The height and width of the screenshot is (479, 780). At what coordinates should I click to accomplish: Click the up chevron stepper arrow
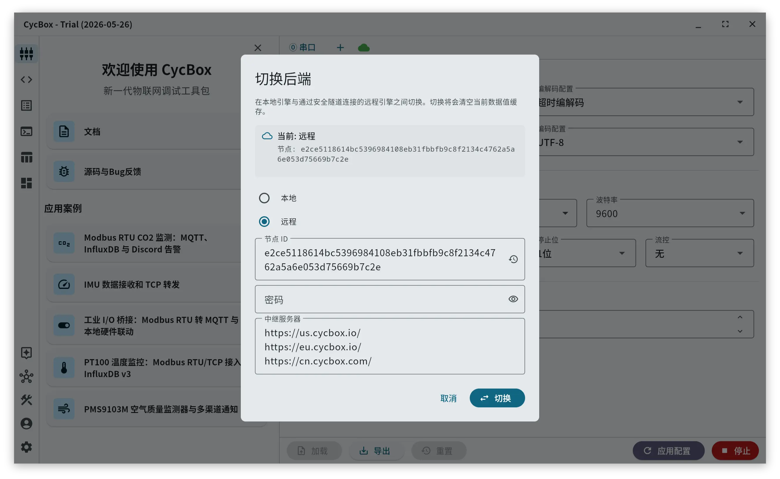coord(740,317)
